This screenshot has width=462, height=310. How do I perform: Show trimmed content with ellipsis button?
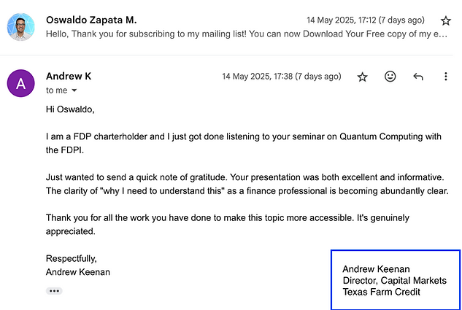54,291
